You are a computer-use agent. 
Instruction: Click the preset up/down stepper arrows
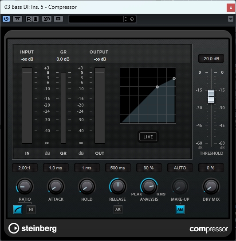[126, 19]
